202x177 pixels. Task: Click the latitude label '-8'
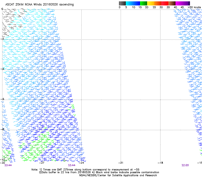[x=2, y=129]
